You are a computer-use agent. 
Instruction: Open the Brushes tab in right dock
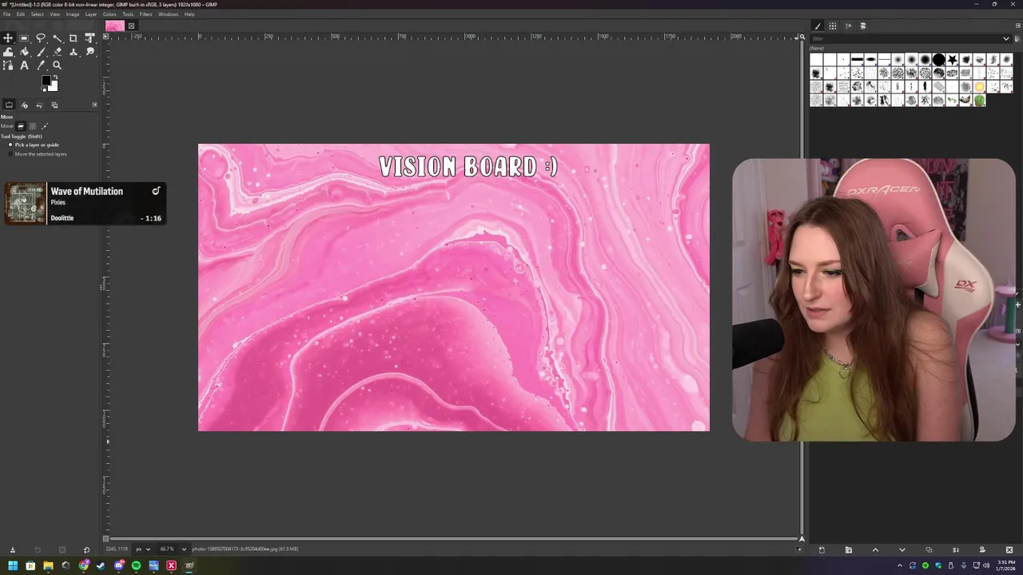tap(817, 26)
